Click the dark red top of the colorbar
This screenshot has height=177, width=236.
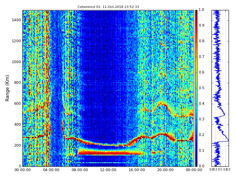click(196, 13)
